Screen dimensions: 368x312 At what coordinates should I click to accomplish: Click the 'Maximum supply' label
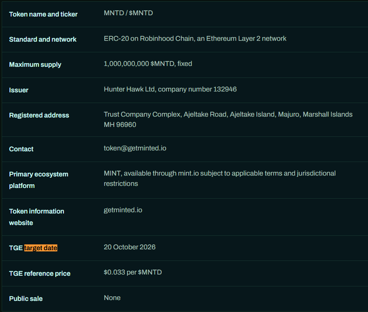coord(35,64)
